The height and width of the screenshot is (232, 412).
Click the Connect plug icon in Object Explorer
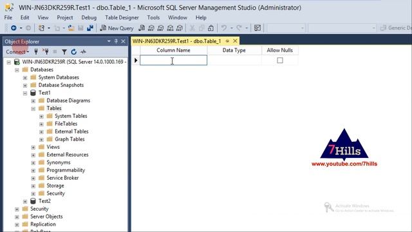36,52
